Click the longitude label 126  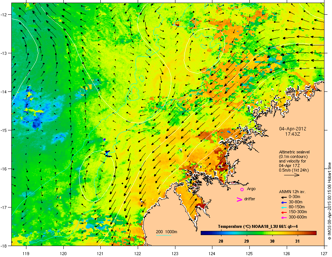coord(287,253)
